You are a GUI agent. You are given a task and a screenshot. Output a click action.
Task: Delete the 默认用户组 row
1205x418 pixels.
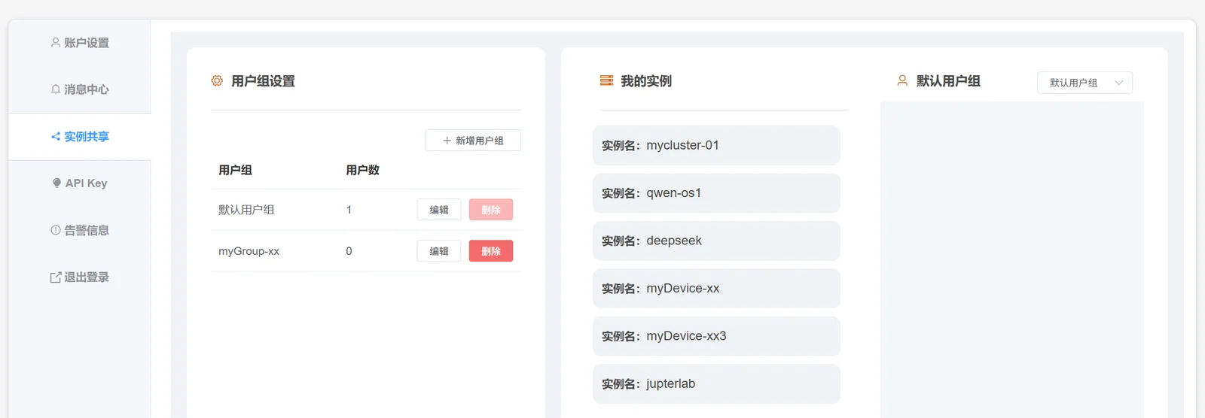click(491, 210)
